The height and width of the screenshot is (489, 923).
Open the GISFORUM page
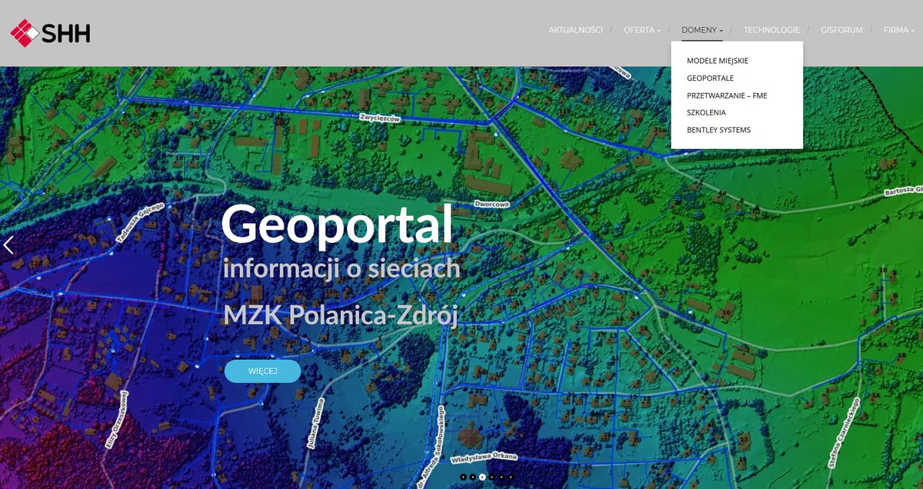click(x=841, y=29)
